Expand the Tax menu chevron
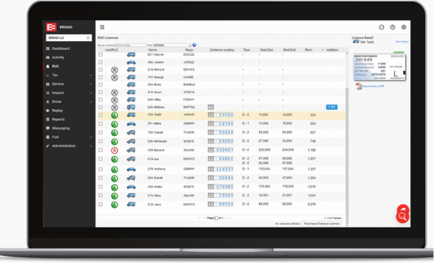 (91, 75)
